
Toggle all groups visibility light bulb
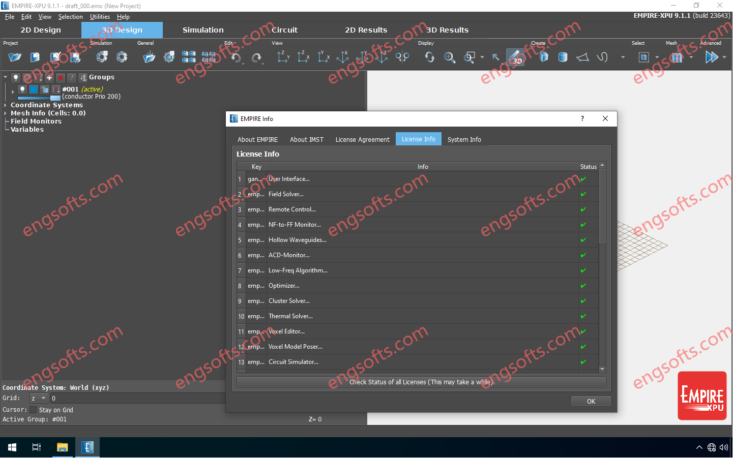click(x=16, y=78)
